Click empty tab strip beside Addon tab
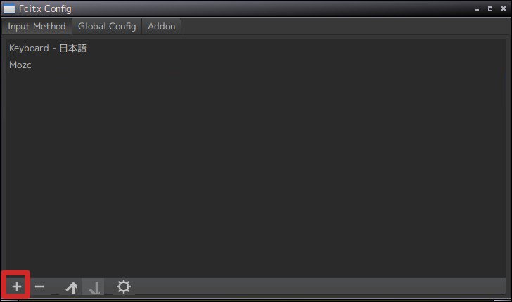The width and height of the screenshot is (512, 302). point(345,27)
